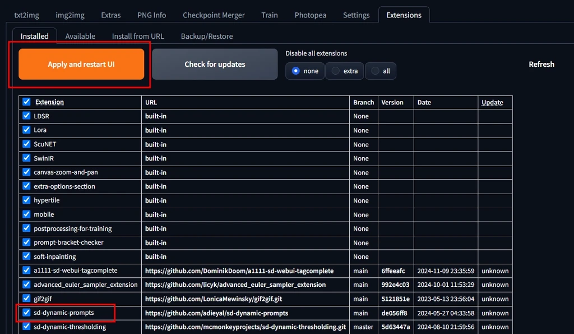Viewport: 574px width, 334px height.
Task: Click date 2023-05-13 23:56:04 cell
Action: pyautogui.click(x=446, y=299)
